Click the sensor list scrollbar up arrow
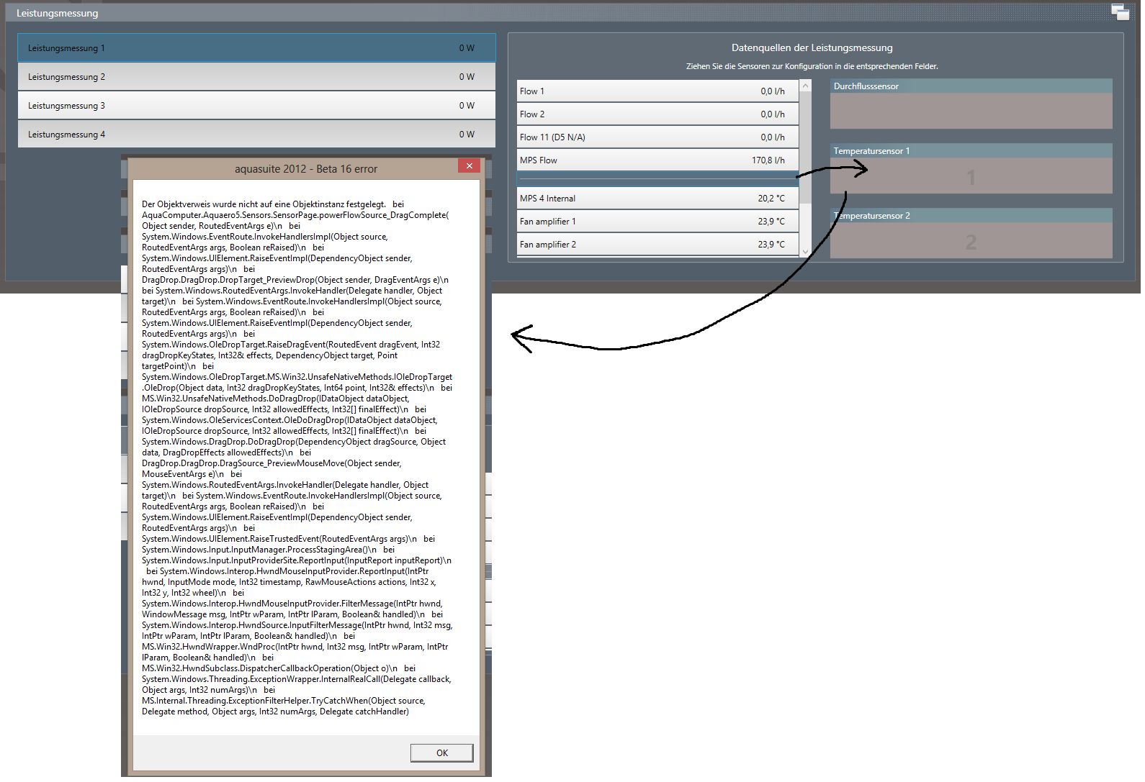1145x782 pixels. coord(806,86)
